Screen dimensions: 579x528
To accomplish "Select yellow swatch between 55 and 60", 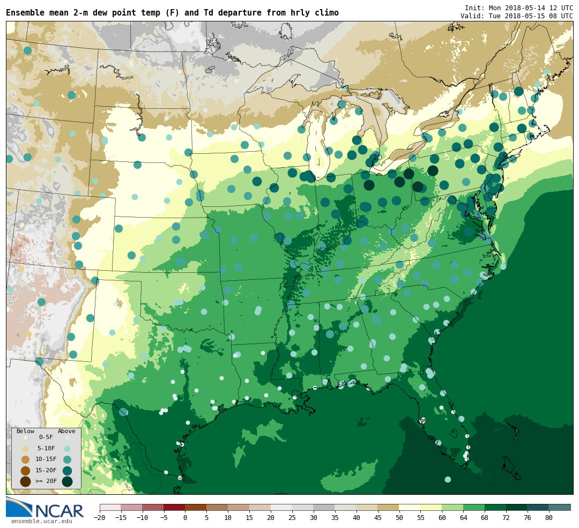I will 431,507.
